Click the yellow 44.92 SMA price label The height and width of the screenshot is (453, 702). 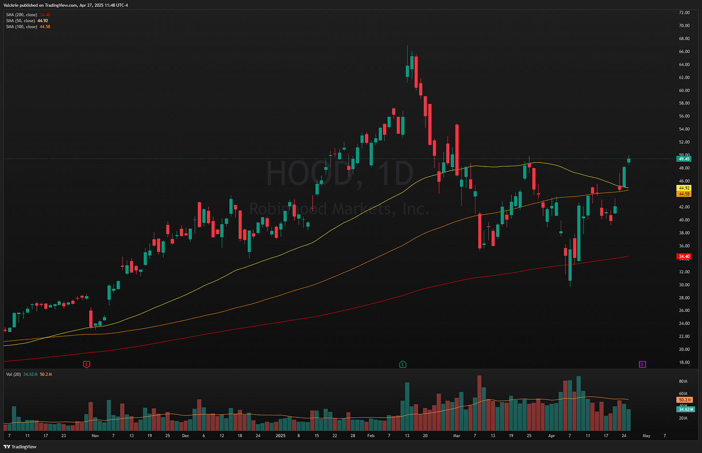684,188
